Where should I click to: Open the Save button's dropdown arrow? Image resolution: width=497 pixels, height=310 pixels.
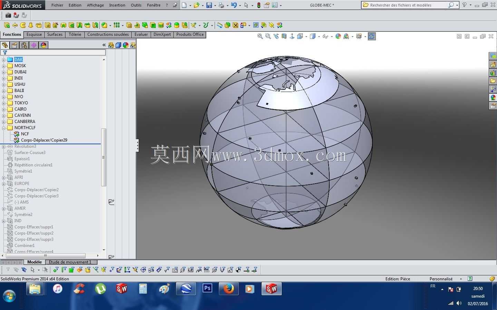215,6
